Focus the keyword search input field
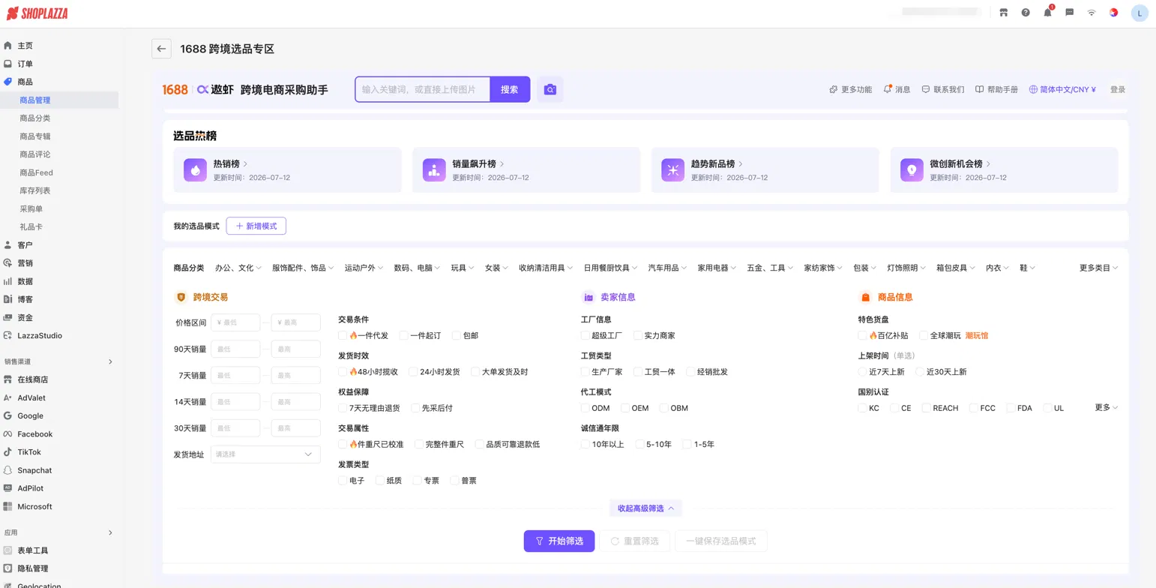This screenshot has height=588, width=1156. tap(423, 89)
